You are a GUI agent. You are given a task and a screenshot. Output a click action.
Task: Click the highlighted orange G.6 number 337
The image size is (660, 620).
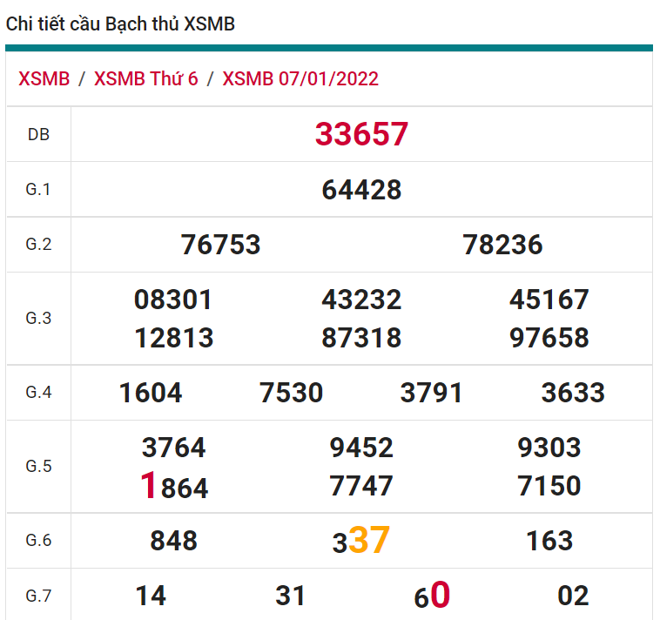click(361, 541)
